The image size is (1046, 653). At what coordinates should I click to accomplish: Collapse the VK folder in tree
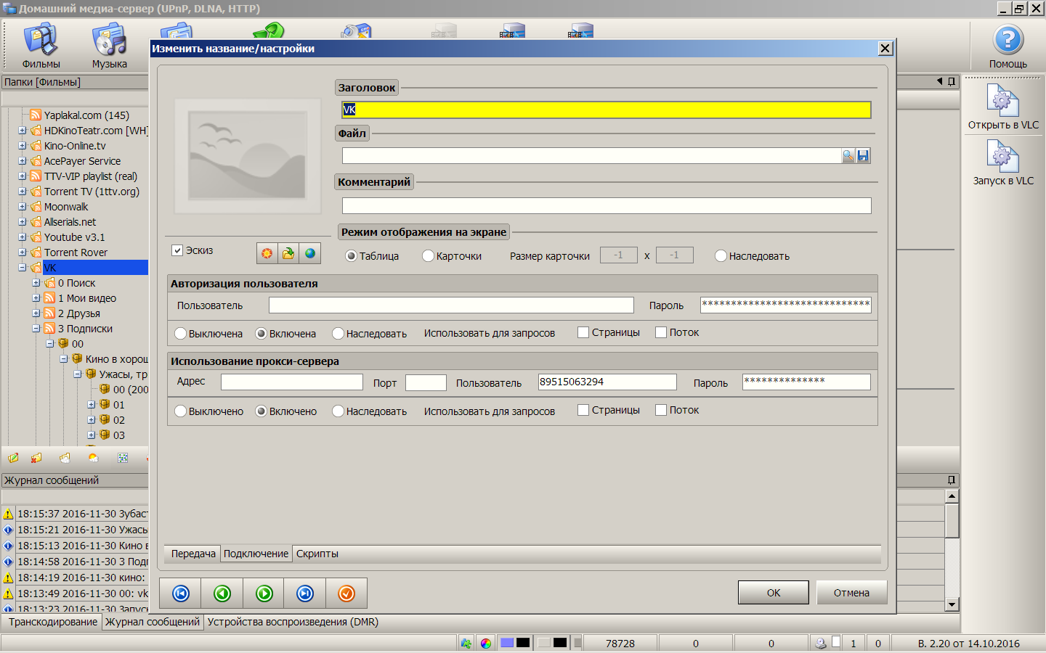pyautogui.click(x=23, y=268)
